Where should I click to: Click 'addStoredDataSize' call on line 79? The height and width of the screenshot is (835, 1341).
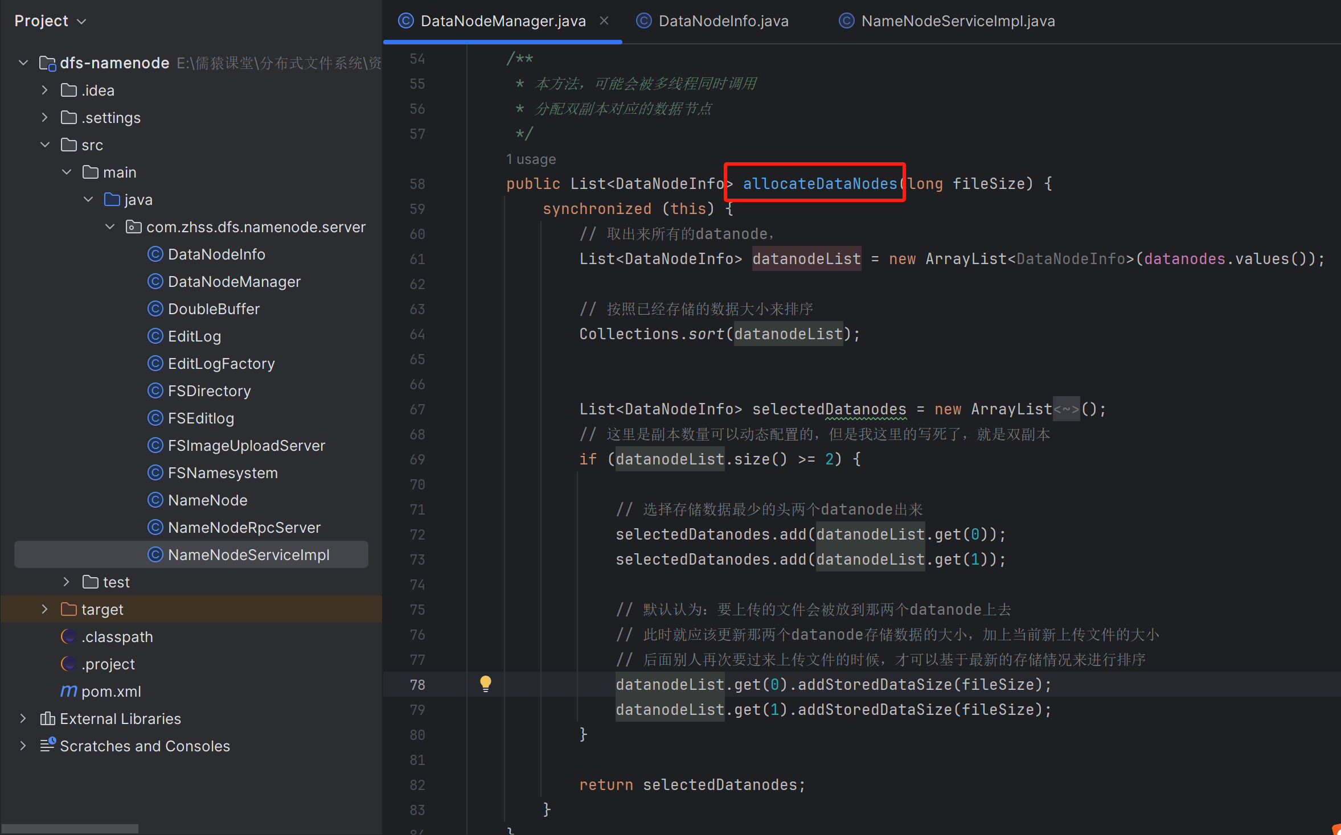(x=875, y=709)
